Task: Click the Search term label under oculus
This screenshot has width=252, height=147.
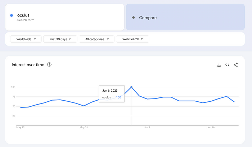Action: click(x=26, y=20)
